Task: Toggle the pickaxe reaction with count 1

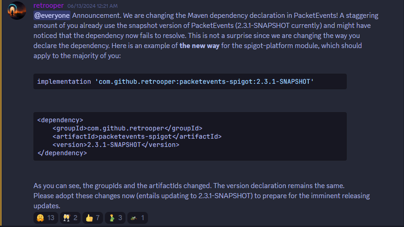Action: click(138, 218)
